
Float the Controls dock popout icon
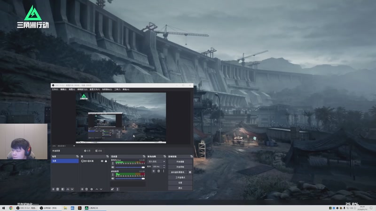(191, 157)
